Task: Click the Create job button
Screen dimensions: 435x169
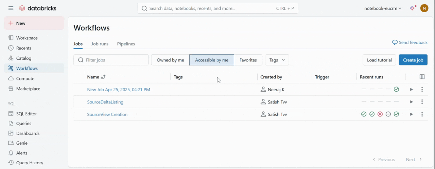Action: point(413,60)
